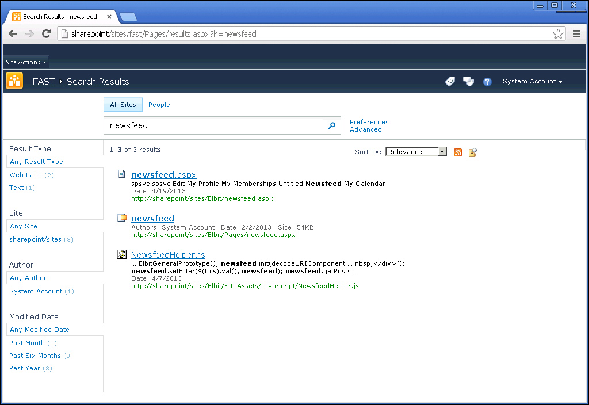The image size is (589, 405).
Task: Select Any Author refinement
Action: [x=28, y=278]
